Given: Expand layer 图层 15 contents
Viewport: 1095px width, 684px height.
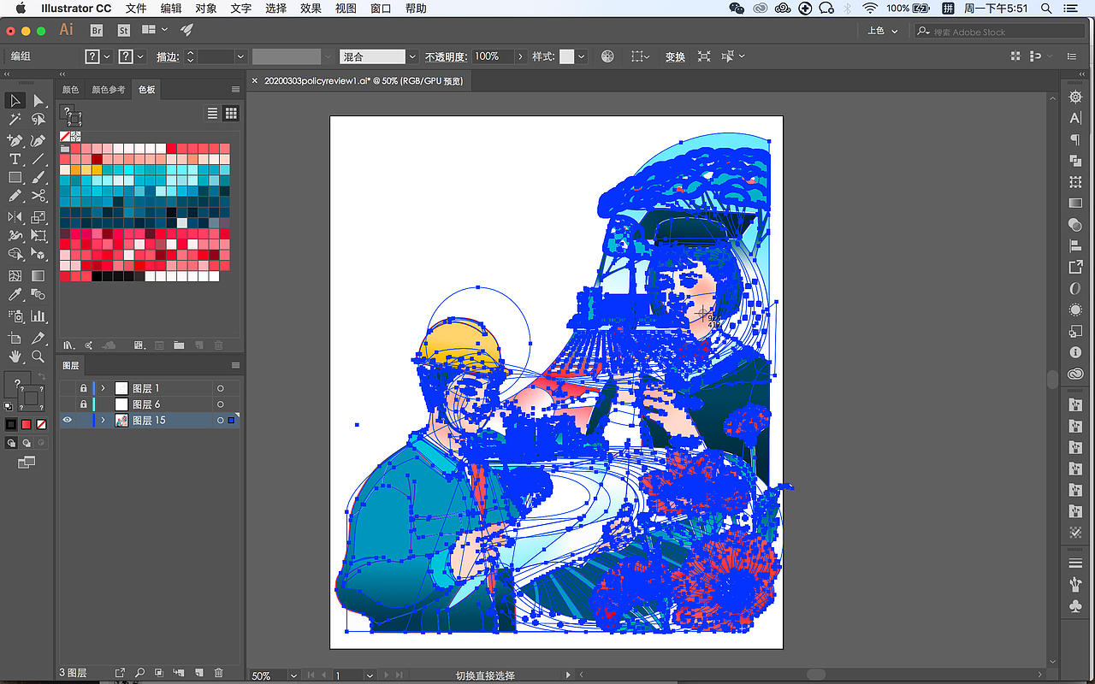Looking at the screenshot, I should tap(103, 420).
